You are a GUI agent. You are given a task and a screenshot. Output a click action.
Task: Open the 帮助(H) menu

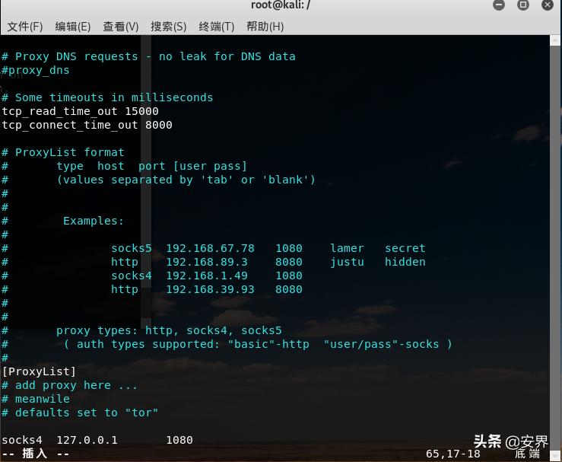pos(265,27)
